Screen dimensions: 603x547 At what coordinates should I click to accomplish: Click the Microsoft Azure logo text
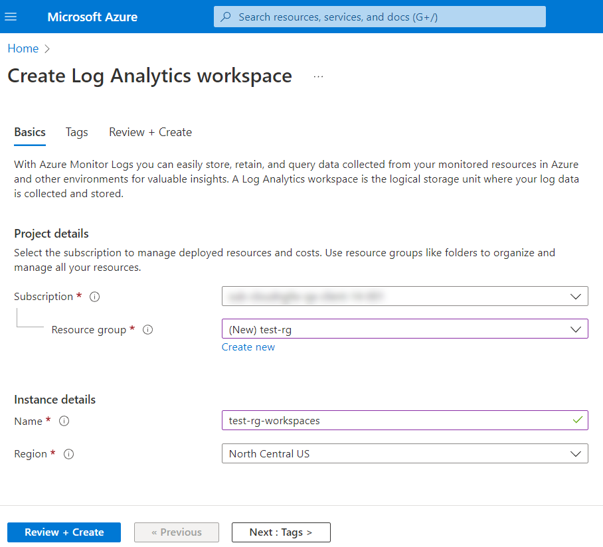(x=92, y=17)
